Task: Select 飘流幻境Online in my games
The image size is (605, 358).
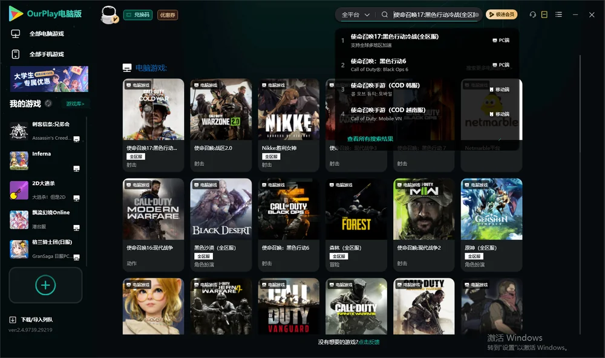Action: (45, 220)
